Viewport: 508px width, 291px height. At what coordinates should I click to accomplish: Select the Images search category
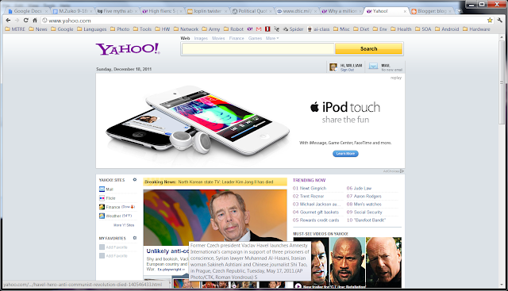201,38
